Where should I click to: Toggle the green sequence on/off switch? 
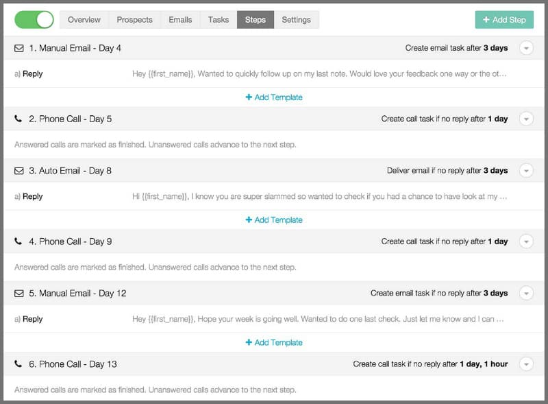click(x=34, y=20)
